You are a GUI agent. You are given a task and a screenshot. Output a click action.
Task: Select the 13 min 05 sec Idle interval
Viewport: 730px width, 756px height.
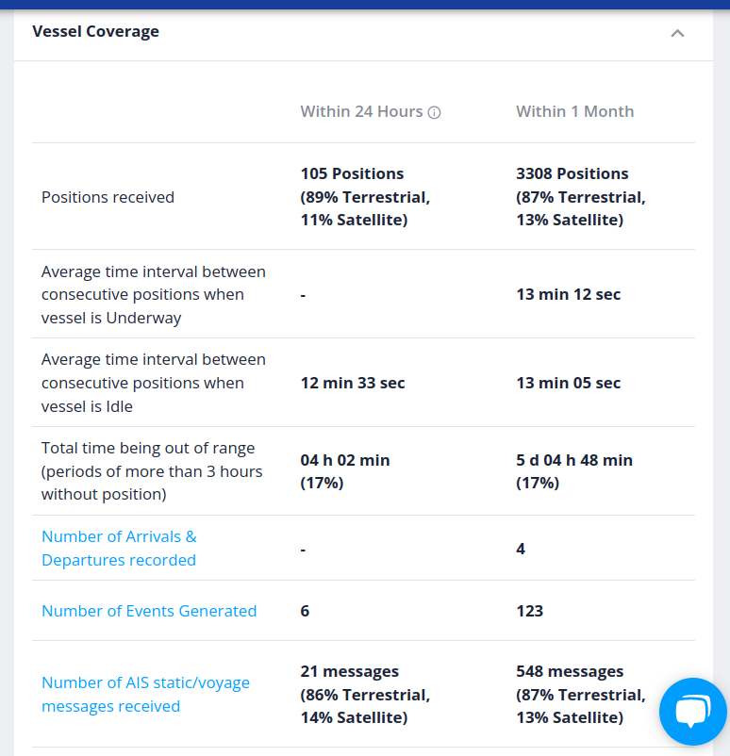[569, 383]
